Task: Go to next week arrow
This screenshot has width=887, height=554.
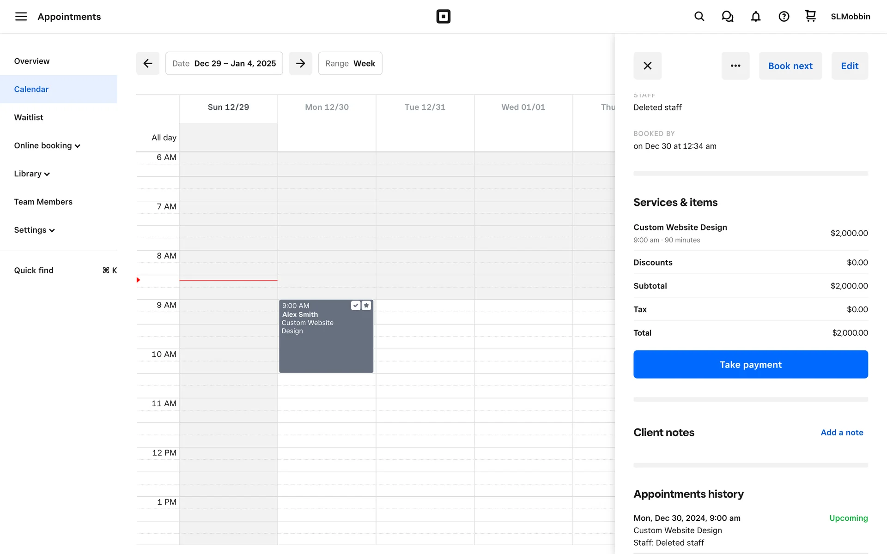Action: pos(300,63)
